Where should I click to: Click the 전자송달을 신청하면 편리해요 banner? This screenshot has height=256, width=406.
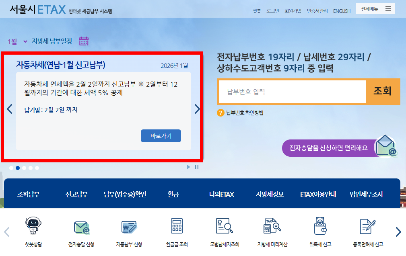click(328, 148)
